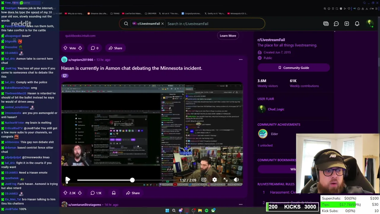Toggle closed captions on the video
The height and width of the screenshot is (214, 380).
tap(204, 180)
